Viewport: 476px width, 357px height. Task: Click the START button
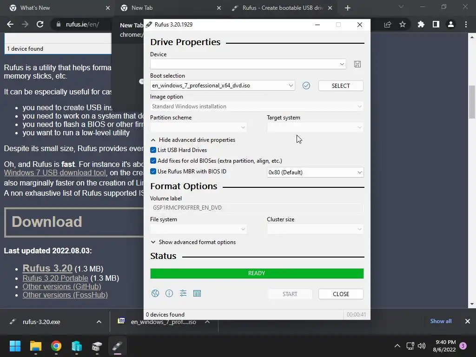click(290, 294)
